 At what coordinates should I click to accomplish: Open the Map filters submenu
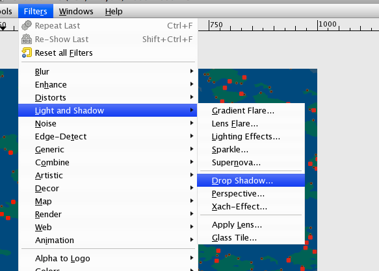[x=108, y=202]
